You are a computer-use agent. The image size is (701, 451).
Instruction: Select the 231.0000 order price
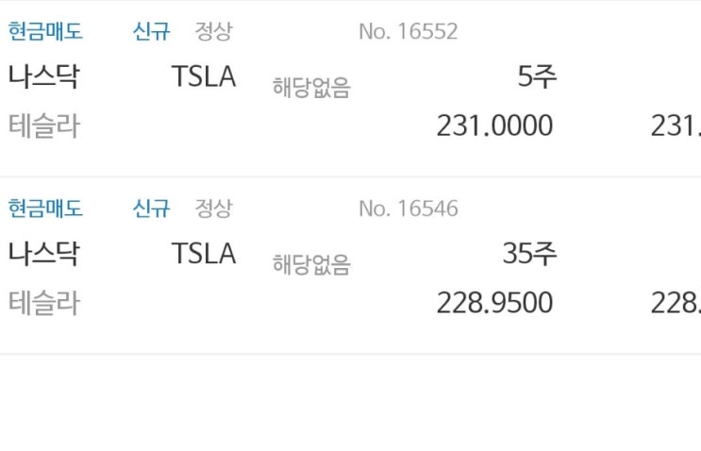click(494, 125)
